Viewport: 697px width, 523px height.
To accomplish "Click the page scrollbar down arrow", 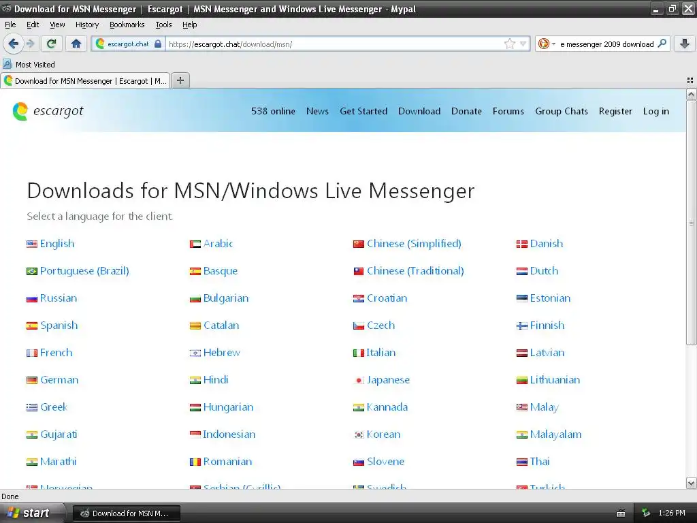I will tap(691, 483).
